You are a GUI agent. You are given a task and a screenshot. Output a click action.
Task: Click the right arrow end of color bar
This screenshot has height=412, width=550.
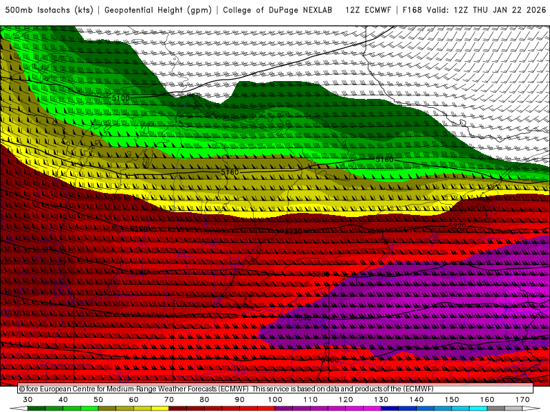tap(531, 409)
